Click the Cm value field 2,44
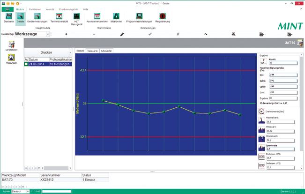The height and width of the screenshot is (194, 305). pyautogui.click(x=283, y=75)
